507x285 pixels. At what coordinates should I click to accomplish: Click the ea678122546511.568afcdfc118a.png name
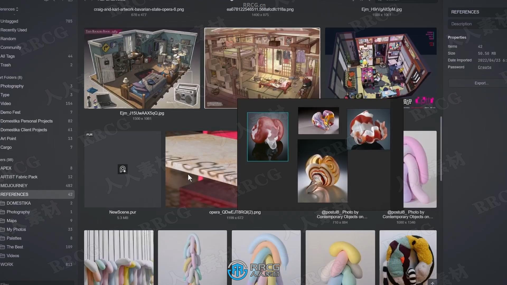tap(260, 9)
